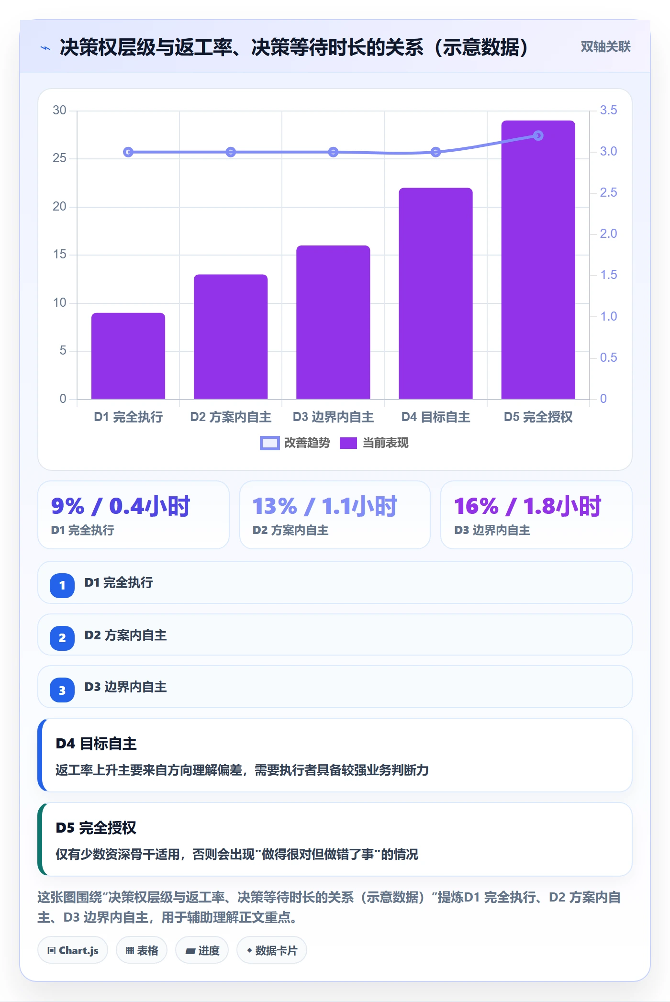Image resolution: width=670 pixels, height=1002 pixels.
Task: Click the D3 边界内自主 list row label
Action: pos(125,687)
